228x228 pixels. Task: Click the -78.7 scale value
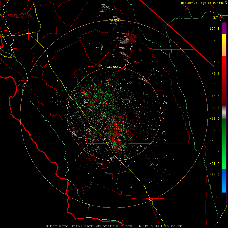[x=215, y=164]
